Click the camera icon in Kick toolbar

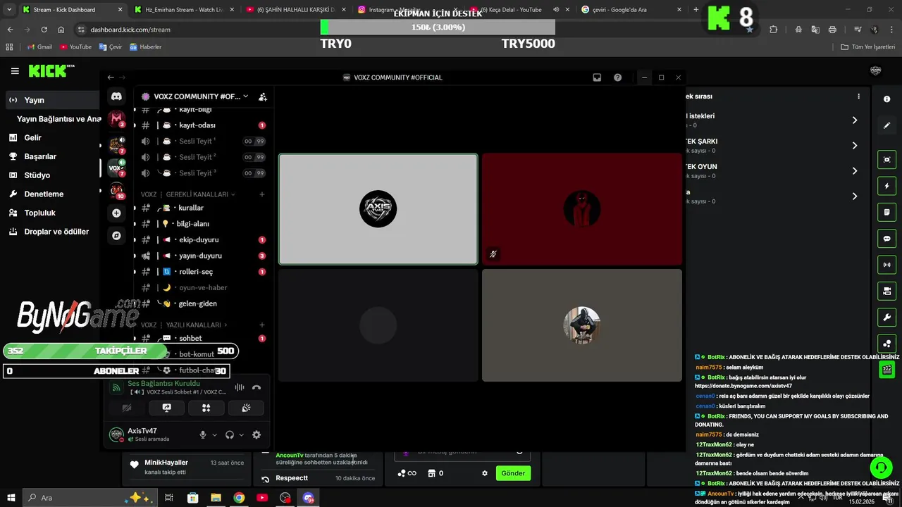tap(886, 291)
